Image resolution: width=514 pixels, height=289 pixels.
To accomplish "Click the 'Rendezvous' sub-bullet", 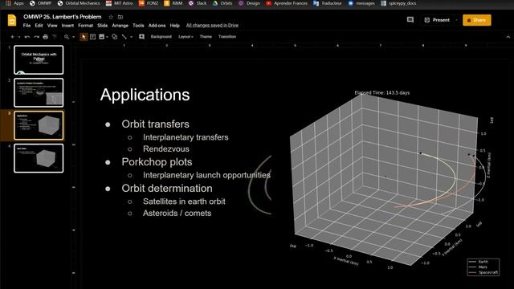I will click(x=166, y=149).
